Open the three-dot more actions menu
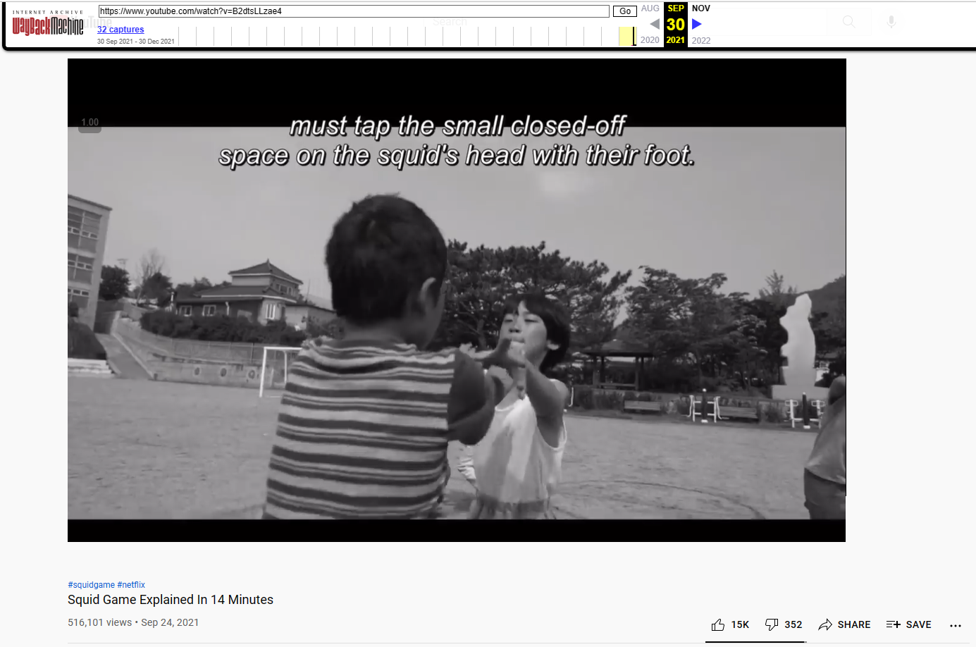Image resolution: width=976 pixels, height=647 pixels. coord(956,625)
